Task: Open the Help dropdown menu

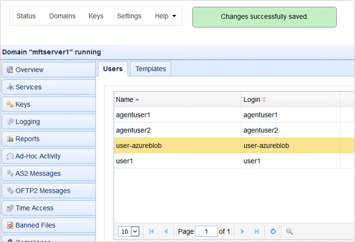Action: (165, 16)
